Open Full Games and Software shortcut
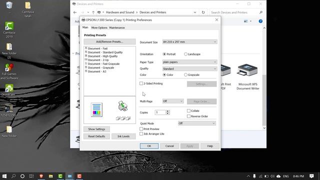The width and height of the screenshot is (320, 180). point(9,71)
